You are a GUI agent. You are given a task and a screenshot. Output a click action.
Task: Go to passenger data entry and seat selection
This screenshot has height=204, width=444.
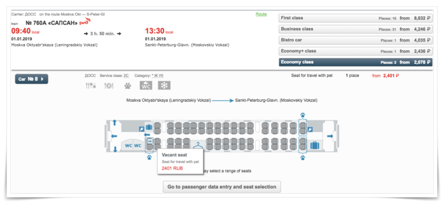tap(222, 187)
